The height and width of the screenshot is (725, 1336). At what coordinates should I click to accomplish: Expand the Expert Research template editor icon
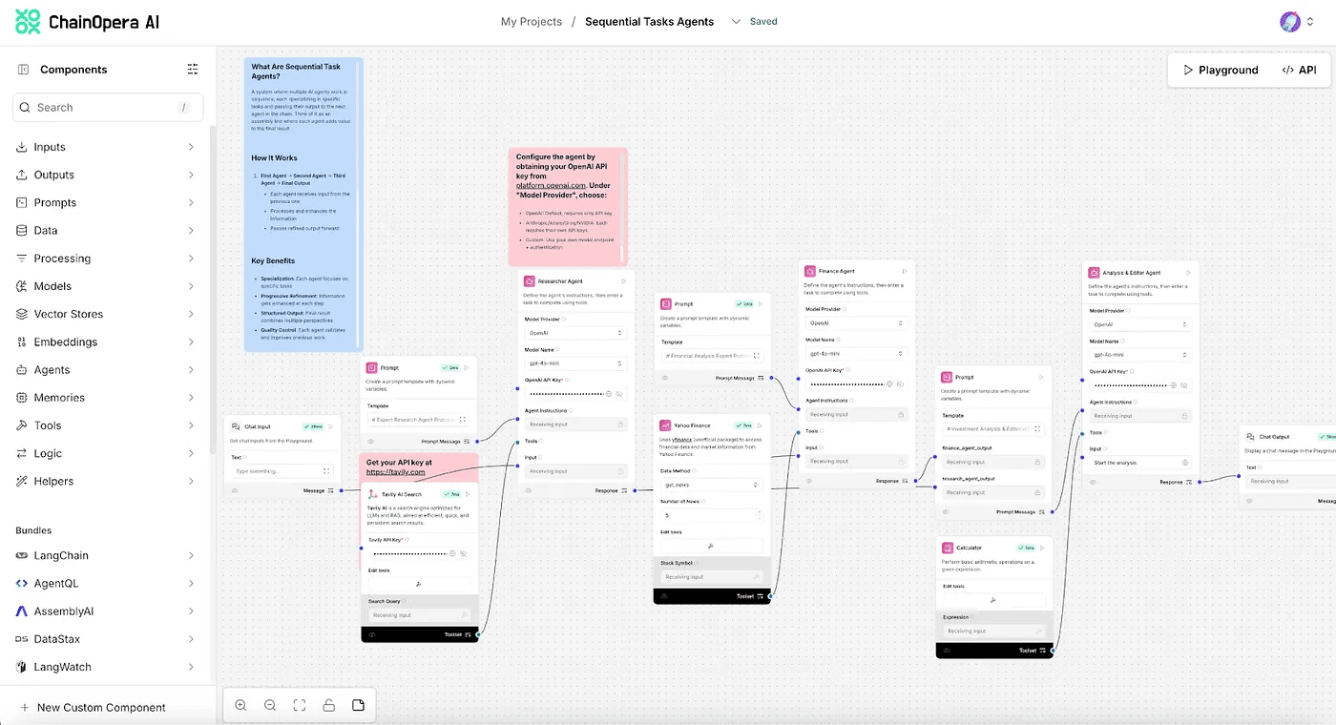click(463, 420)
